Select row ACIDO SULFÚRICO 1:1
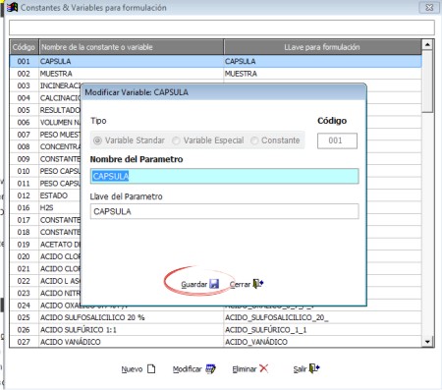This screenshot has width=442, height=390. (x=131, y=330)
